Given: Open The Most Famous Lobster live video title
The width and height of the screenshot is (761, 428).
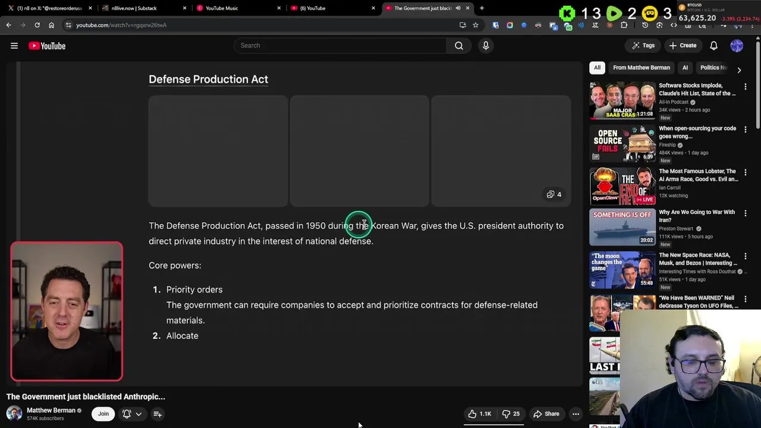Looking at the screenshot, I should [x=698, y=175].
